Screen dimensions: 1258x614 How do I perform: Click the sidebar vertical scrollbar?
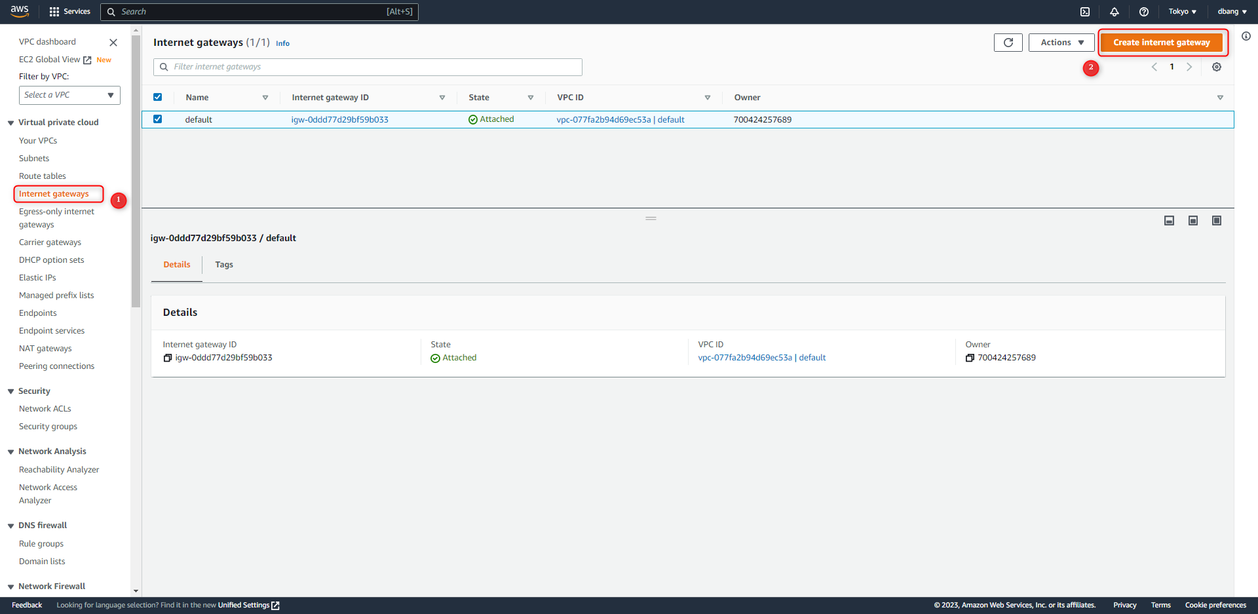[x=136, y=172]
